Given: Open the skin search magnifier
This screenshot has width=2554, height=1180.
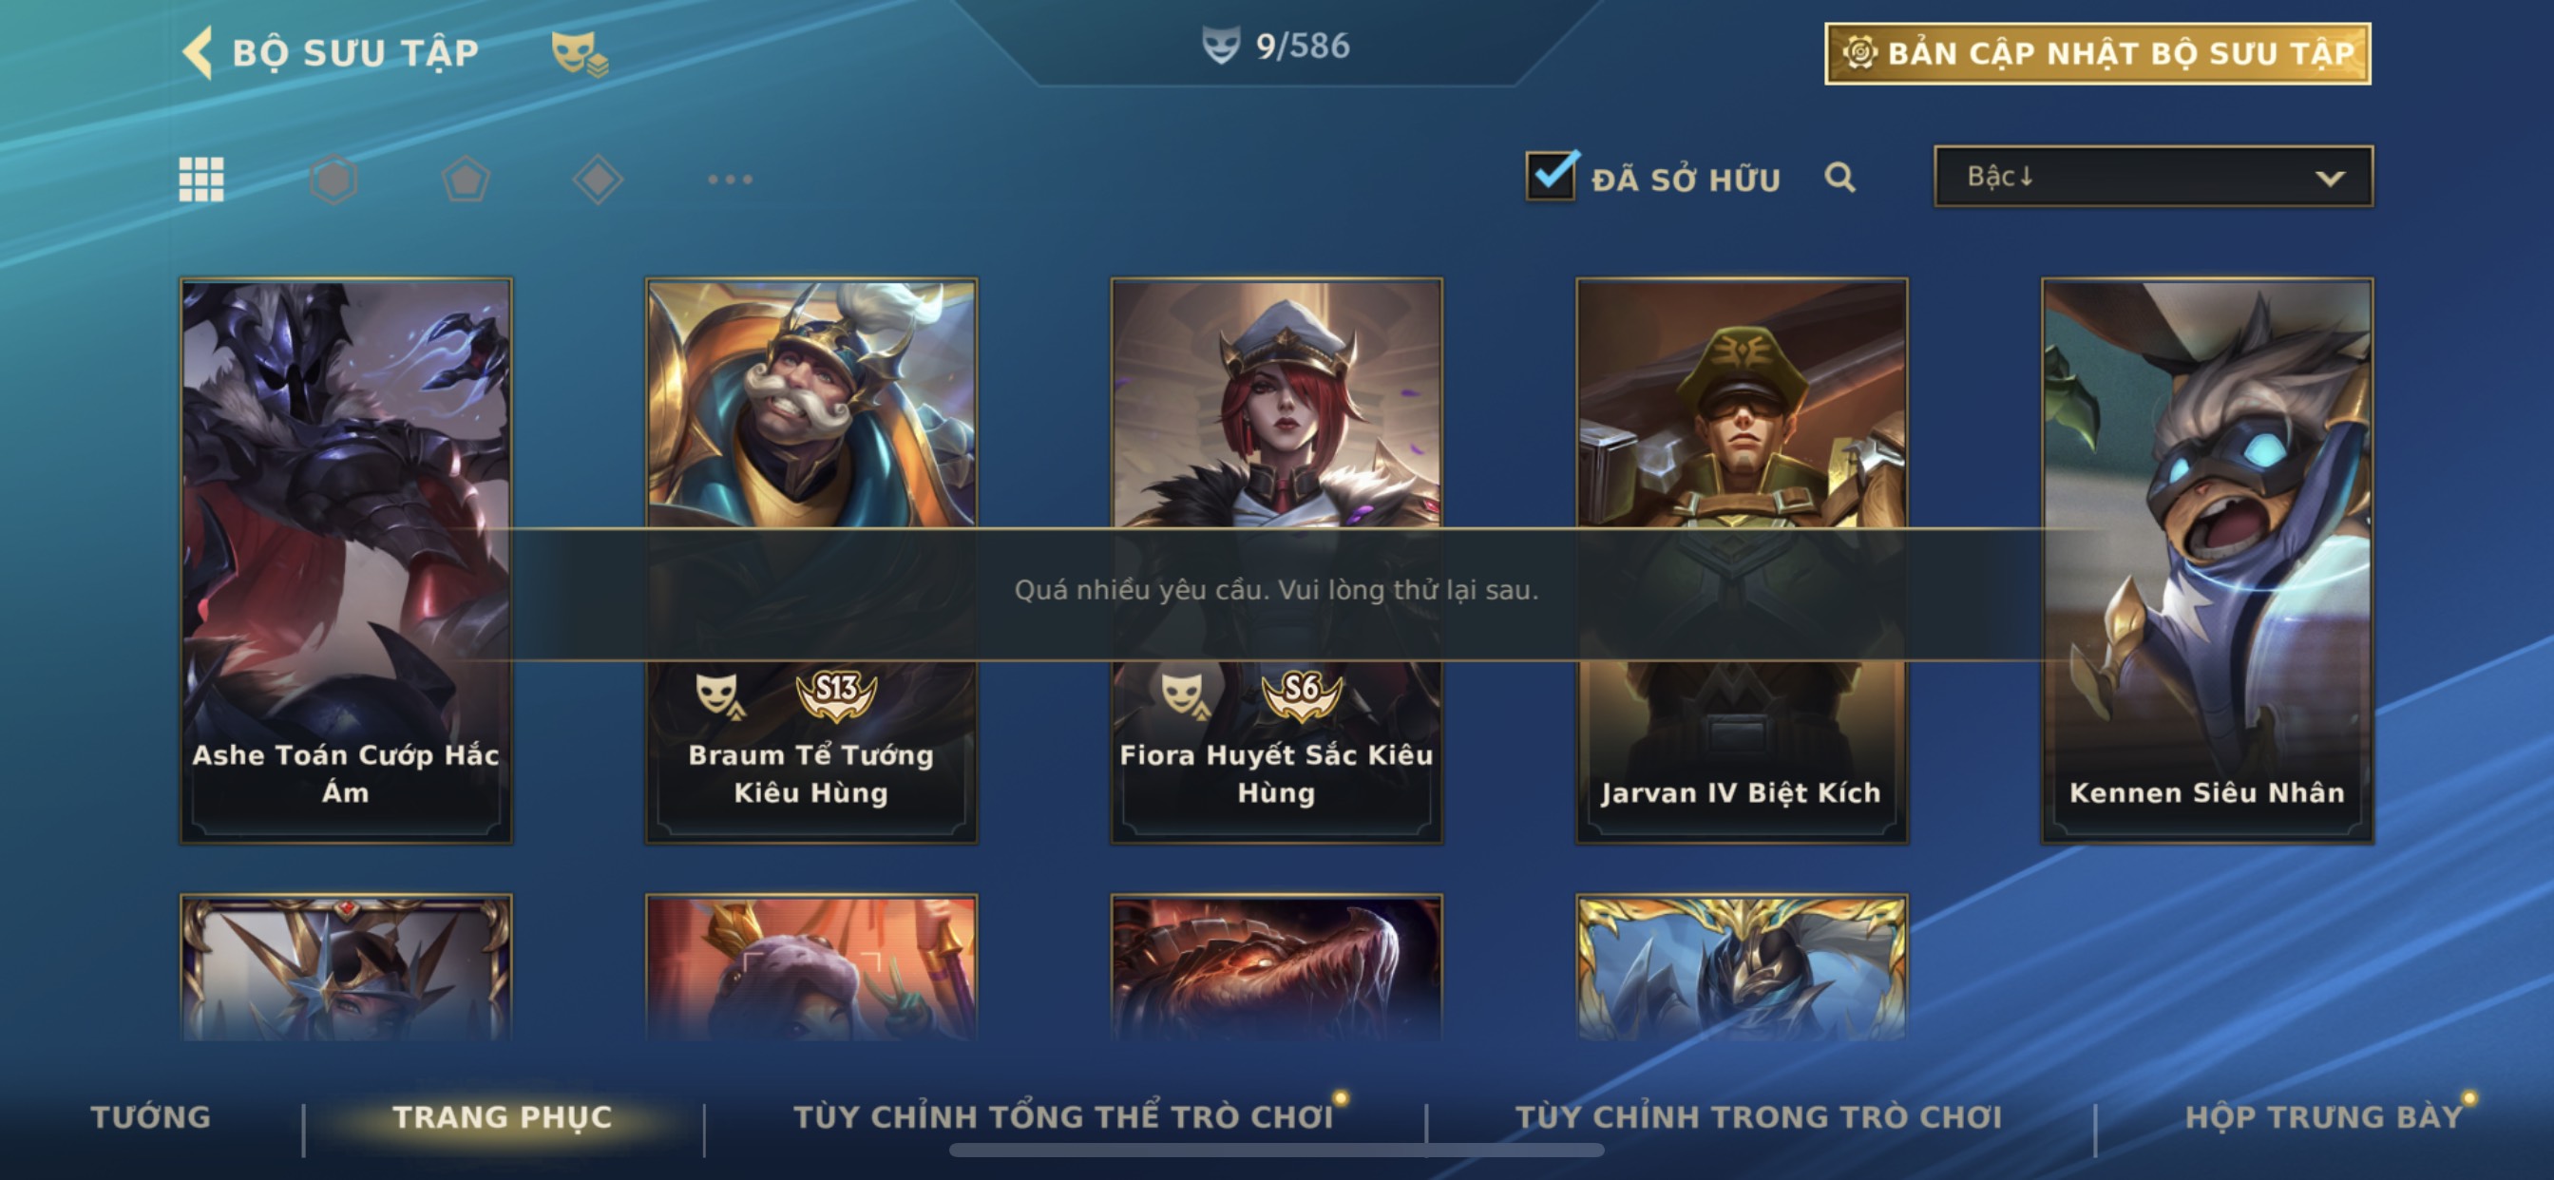Looking at the screenshot, I should coord(1839,178).
